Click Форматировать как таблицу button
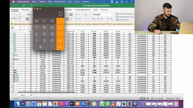Screen dimensions: 193x108 [125, 17]
